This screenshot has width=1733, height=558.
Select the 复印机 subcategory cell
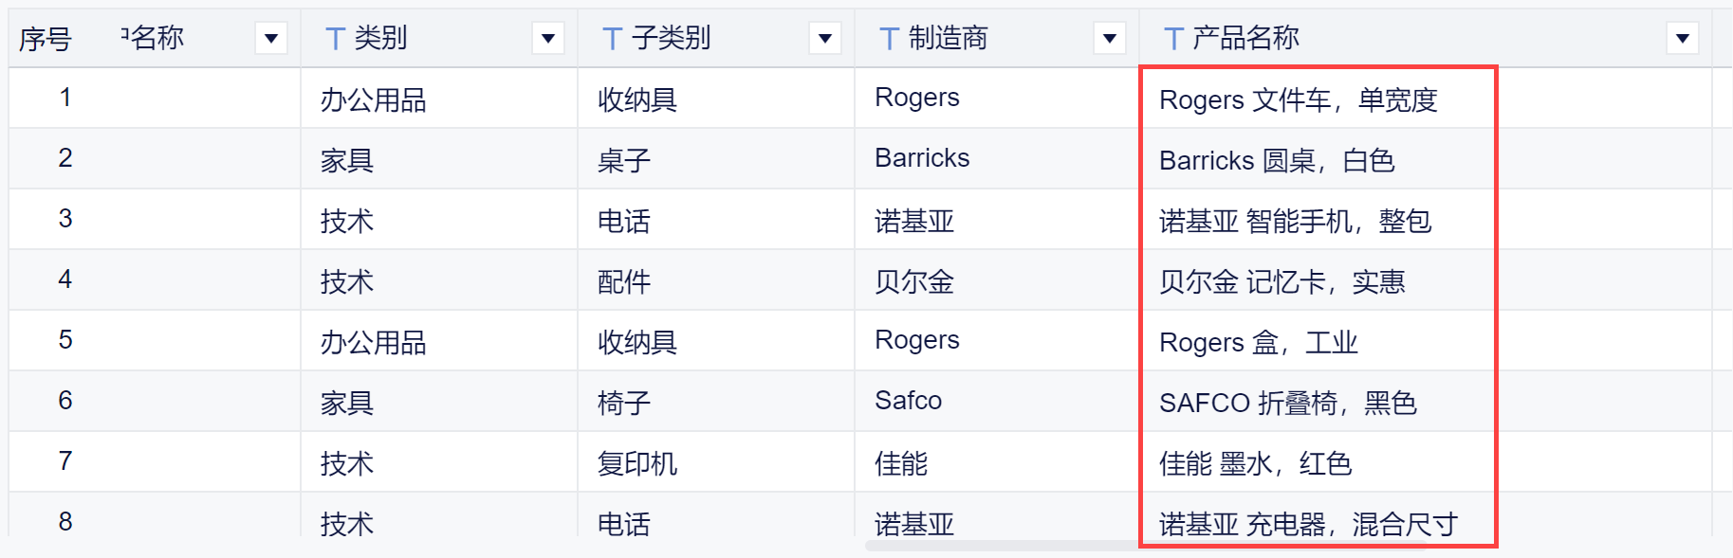click(636, 463)
